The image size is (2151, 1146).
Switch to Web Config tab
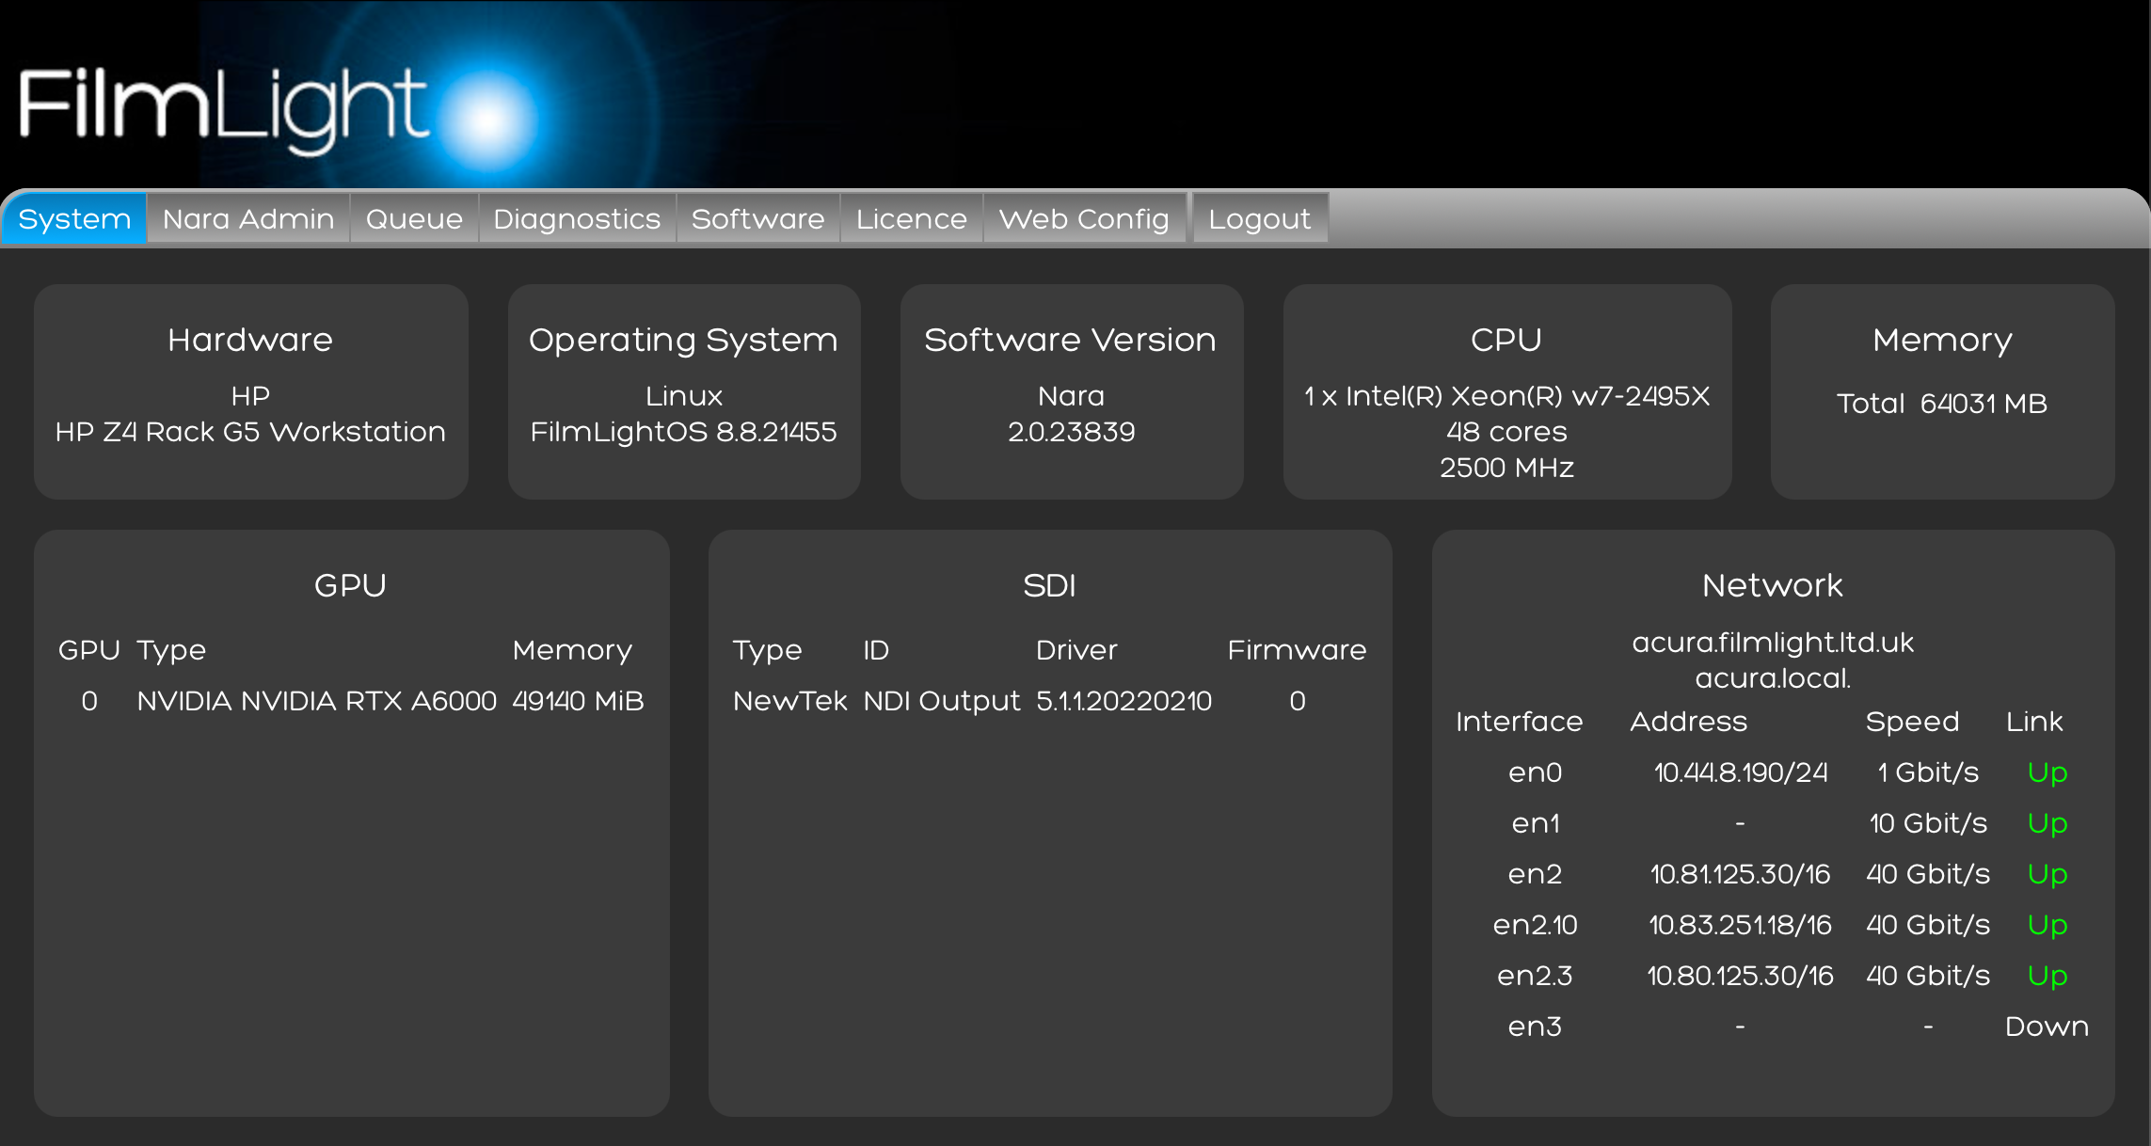[x=1084, y=219]
